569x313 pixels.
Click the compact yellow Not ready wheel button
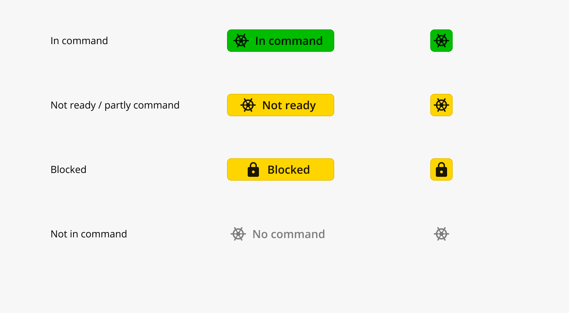(x=441, y=105)
